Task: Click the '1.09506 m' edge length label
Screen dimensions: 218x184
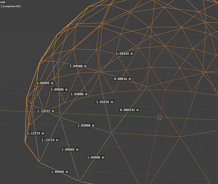Action: (59, 90)
